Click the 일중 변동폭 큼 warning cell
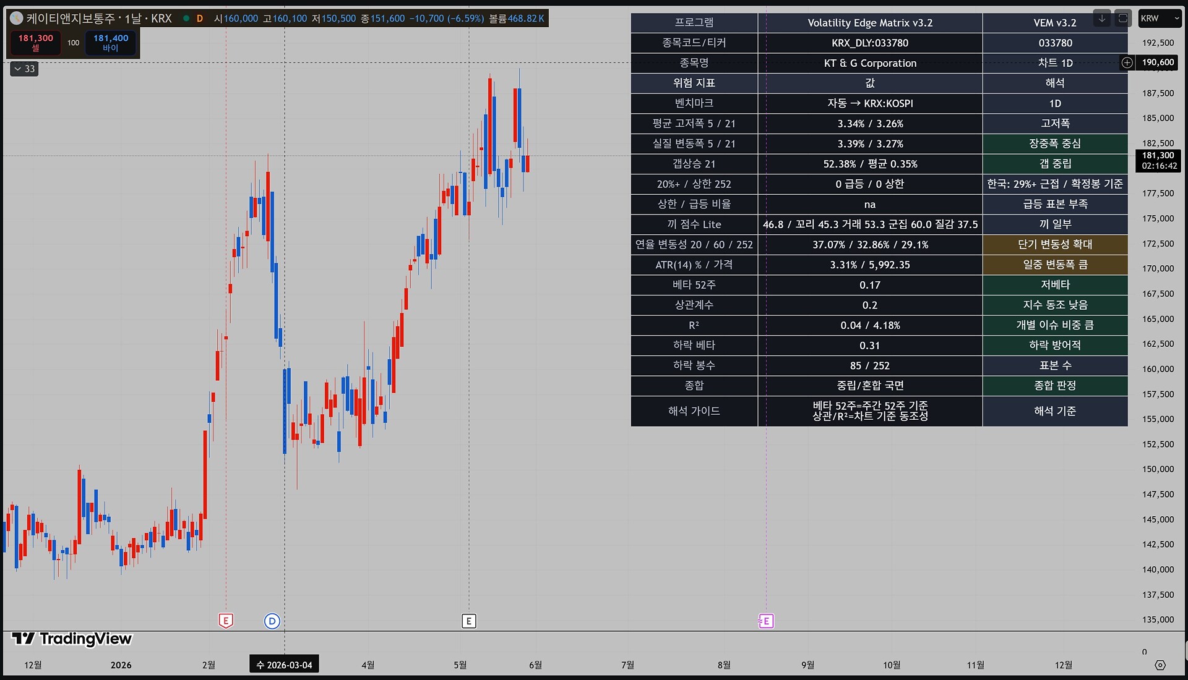 click(x=1055, y=265)
